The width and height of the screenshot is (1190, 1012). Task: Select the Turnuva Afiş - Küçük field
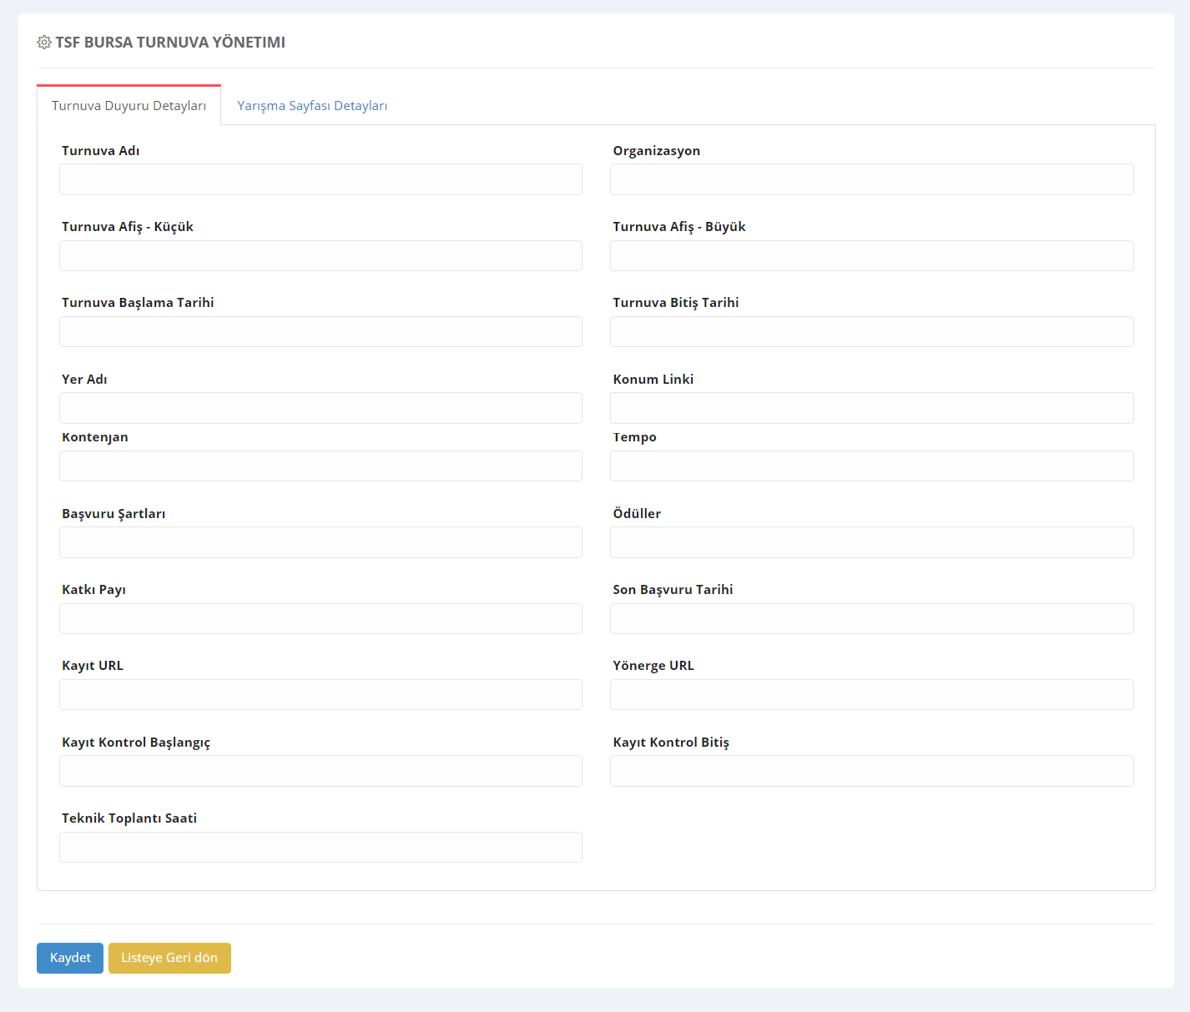320,256
